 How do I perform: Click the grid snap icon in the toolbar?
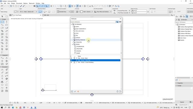tap(51, 6)
